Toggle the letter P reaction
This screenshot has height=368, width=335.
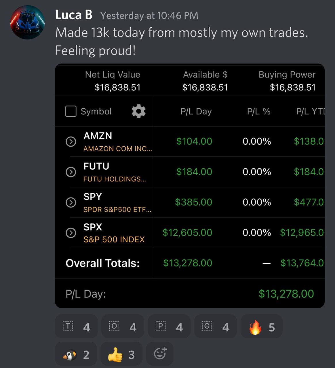coord(169,326)
